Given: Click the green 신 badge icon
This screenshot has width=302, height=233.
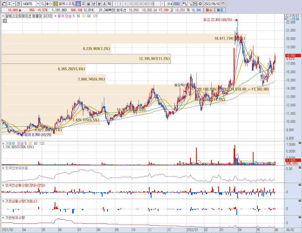Looking at the screenshot, I should pos(56,4).
